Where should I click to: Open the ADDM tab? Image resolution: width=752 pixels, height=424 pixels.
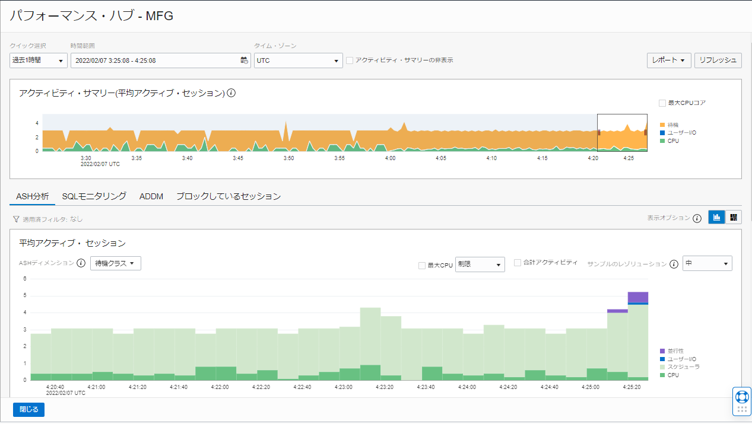(151, 196)
